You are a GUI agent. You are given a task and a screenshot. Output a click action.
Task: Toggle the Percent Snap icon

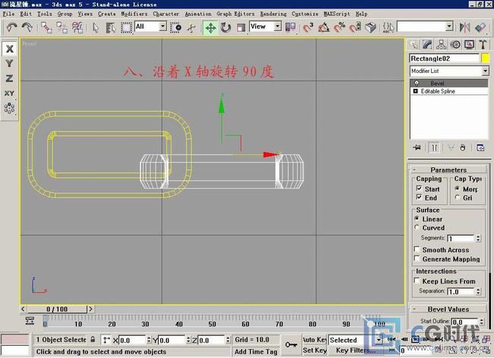pos(339,27)
